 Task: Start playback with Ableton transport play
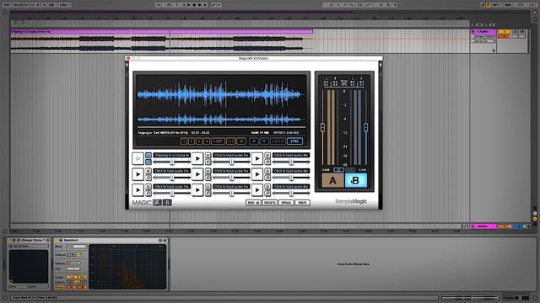[189, 5]
